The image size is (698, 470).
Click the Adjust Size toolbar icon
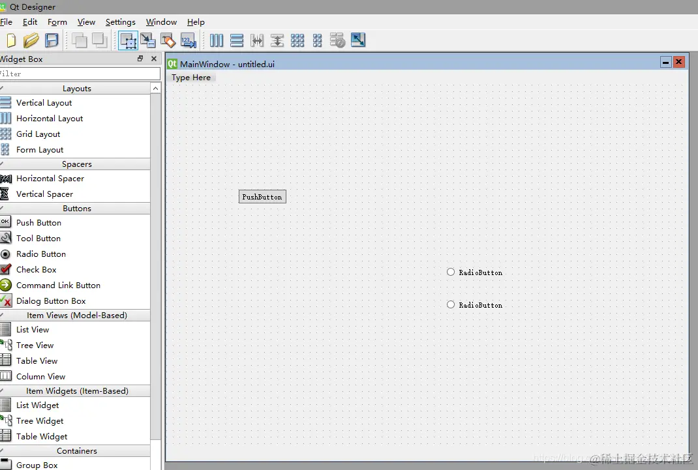tap(358, 40)
